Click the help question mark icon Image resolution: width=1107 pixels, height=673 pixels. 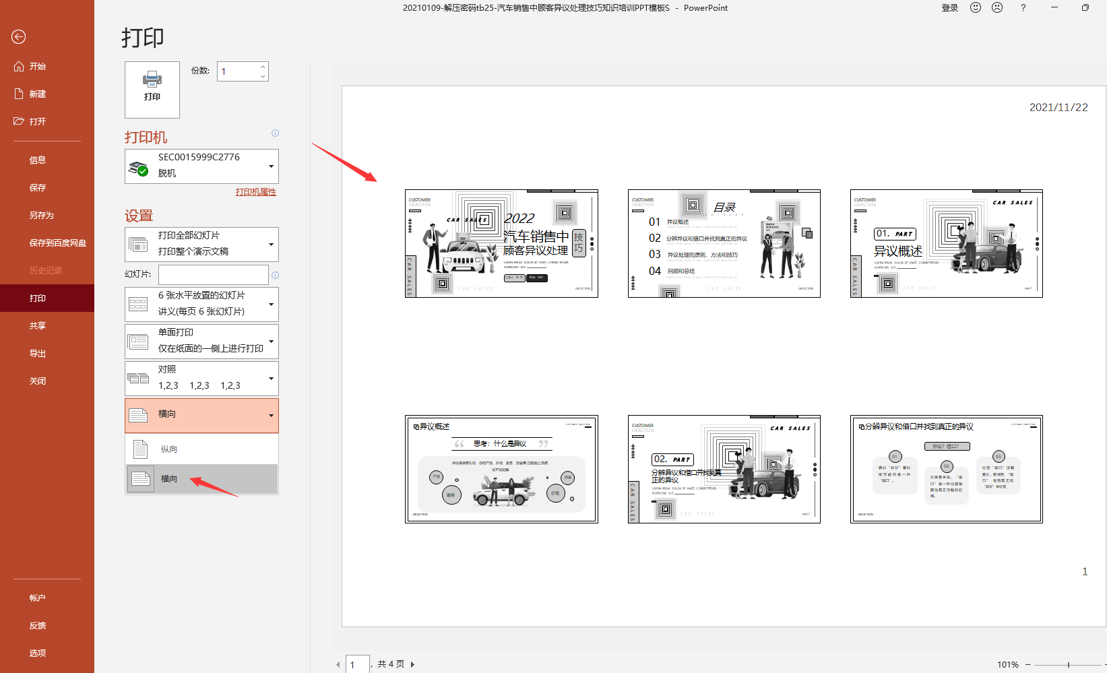click(1023, 8)
